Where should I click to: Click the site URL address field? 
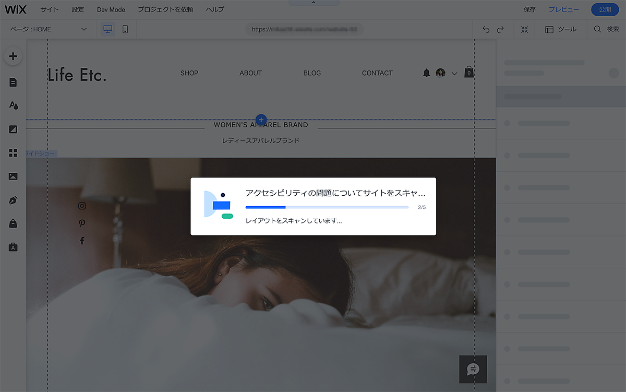click(305, 29)
